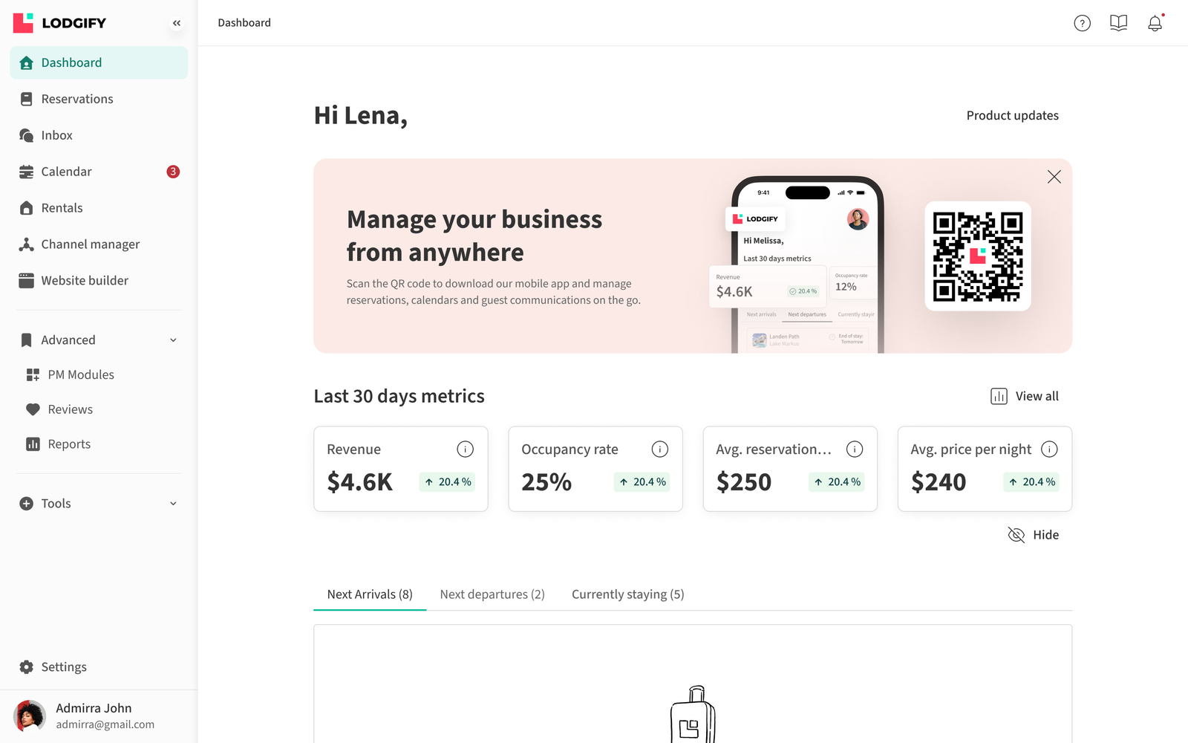Image resolution: width=1188 pixels, height=743 pixels.
Task: Open the help question mark icon
Action: click(1083, 23)
